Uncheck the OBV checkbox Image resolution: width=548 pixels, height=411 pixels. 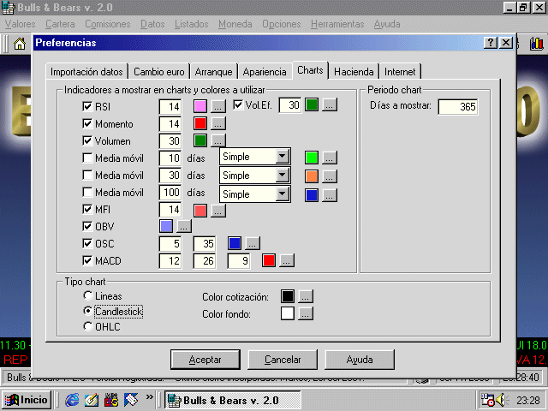point(87,226)
